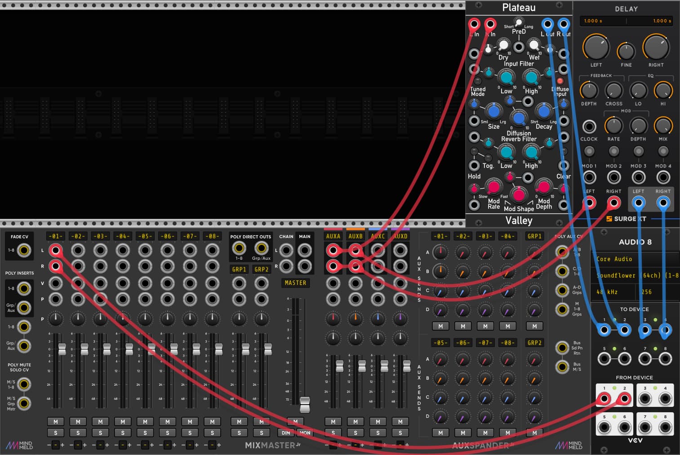Mute AuxSpander GRP1 sends
This screenshot has height=455, width=680.
(534, 326)
